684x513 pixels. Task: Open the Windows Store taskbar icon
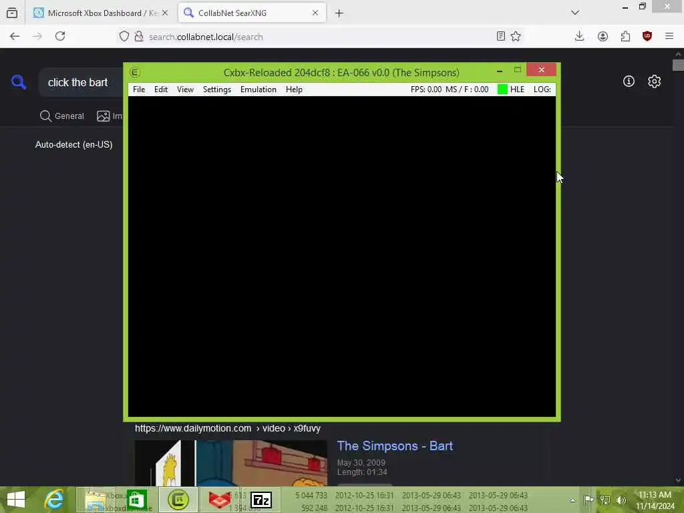click(x=136, y=500)
